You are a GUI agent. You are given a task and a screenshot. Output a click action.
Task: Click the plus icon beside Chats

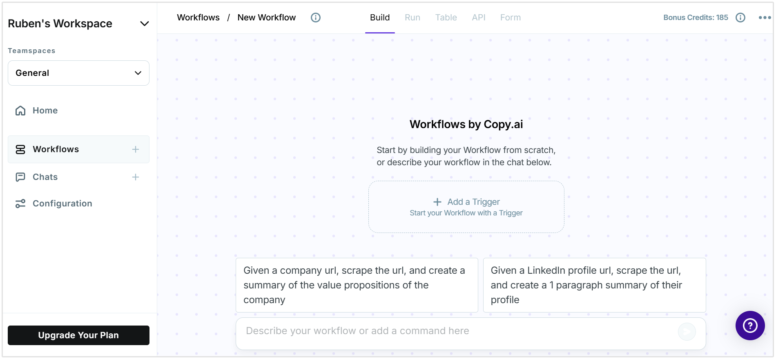136,177
